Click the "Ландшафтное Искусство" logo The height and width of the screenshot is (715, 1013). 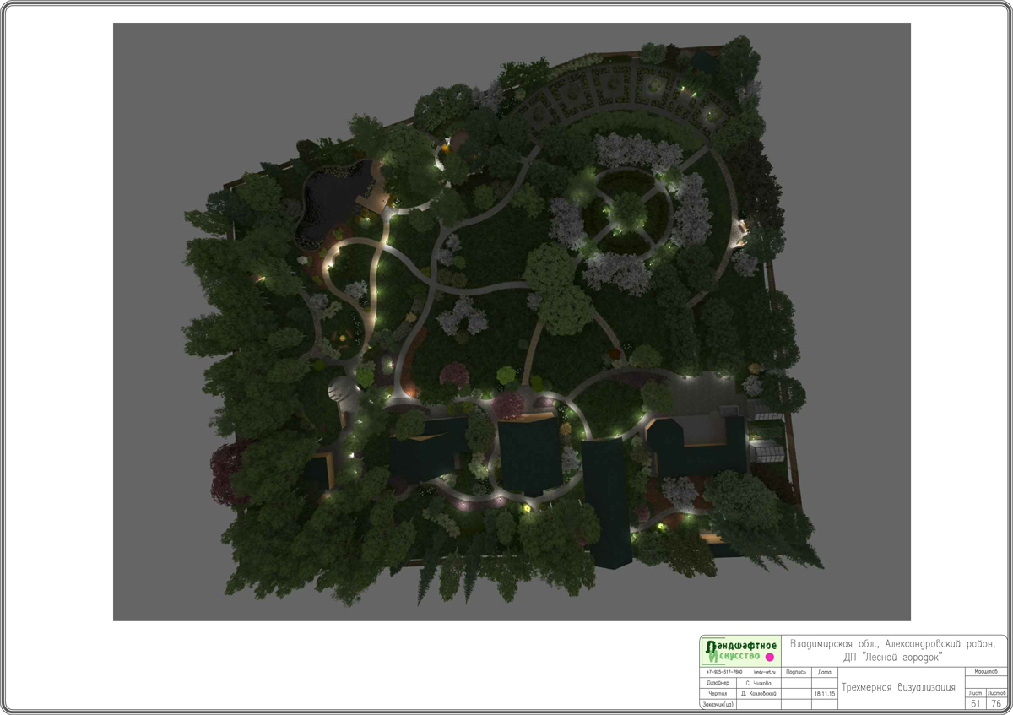(x=740, y=651)
